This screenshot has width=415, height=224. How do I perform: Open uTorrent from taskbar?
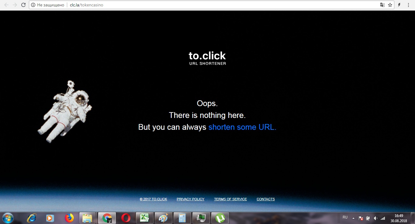tap(220, 218)
